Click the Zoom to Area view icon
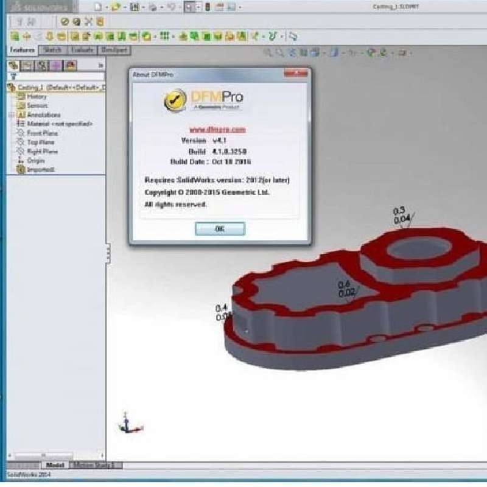The image size is (487, 487). (x=280, y=53)
